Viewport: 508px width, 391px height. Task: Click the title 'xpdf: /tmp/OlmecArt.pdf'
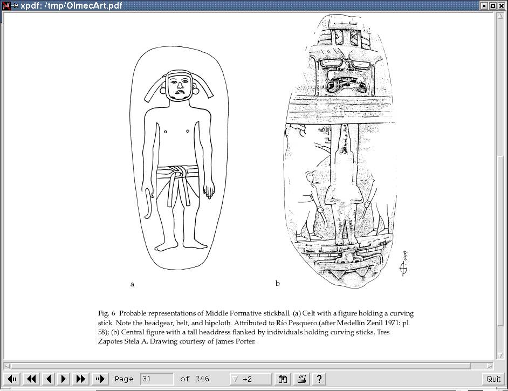72,5
